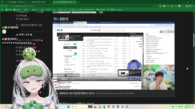Viewport: 195px width, 109px height.
Task: Expand the 260316 bookmark folder
Action: click(x=73, y=10)
